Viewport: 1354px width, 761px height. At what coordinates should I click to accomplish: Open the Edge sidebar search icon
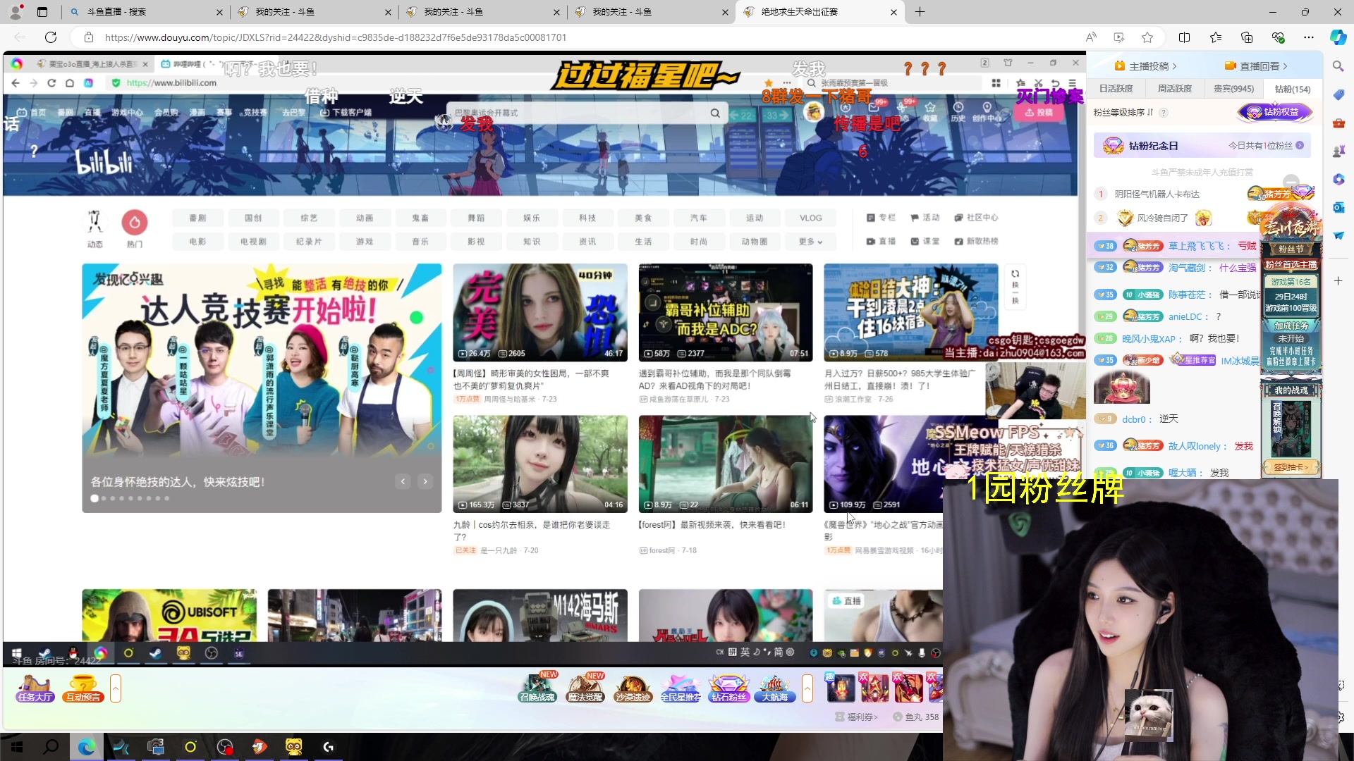click(1338, 66)
